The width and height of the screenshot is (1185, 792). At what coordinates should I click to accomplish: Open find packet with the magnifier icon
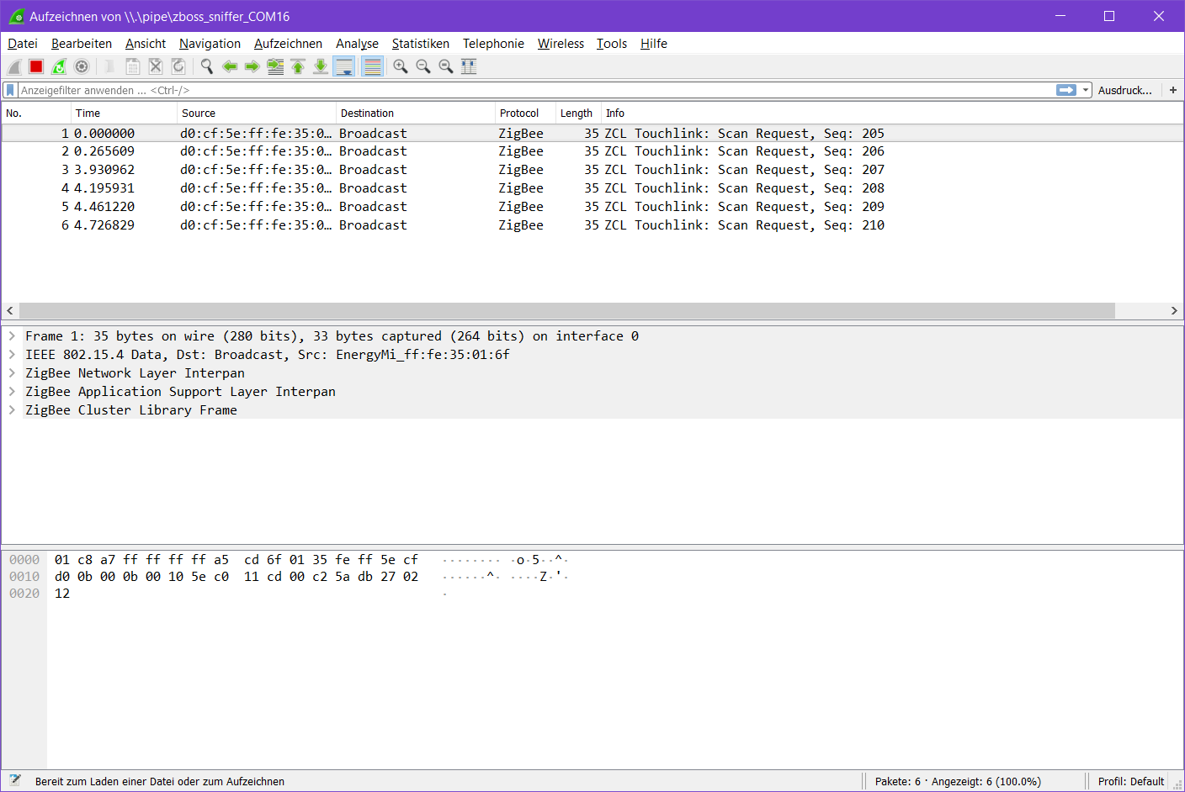[206, 66]
